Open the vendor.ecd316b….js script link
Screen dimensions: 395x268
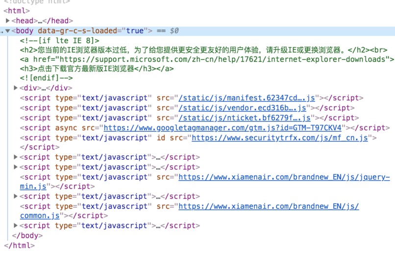tap(242, 108)
